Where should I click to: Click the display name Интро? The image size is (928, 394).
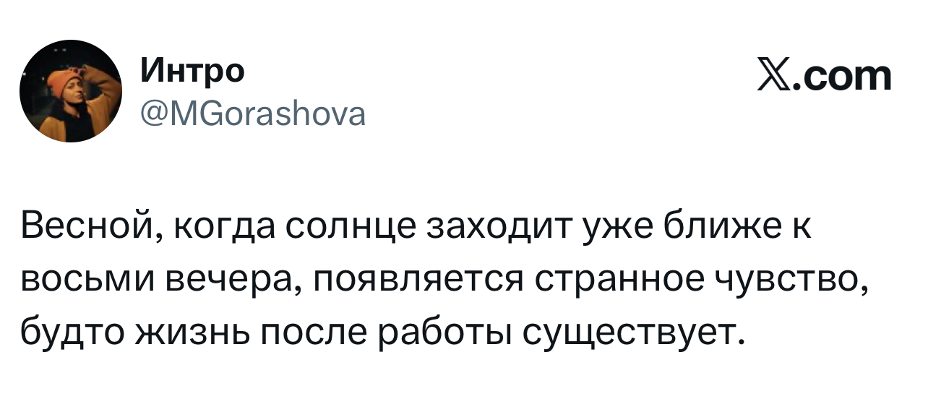pos(192,71)
